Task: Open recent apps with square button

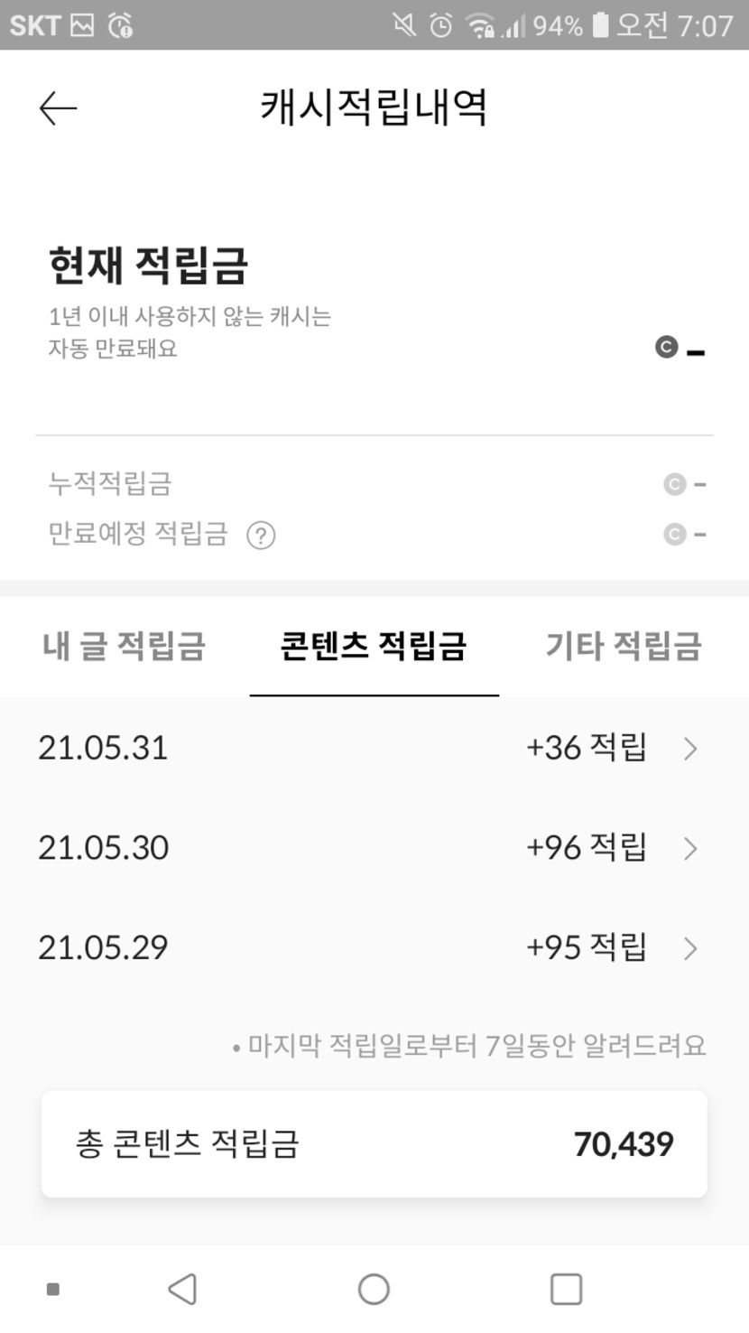Action: (x=566, y=1289)
